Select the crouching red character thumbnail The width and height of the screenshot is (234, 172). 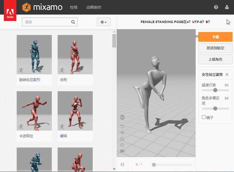(75, 160)
